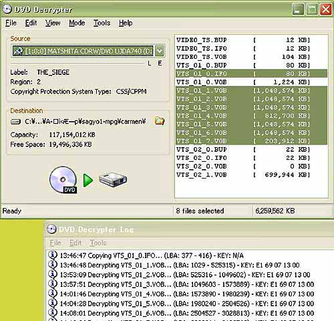This screenshot has height=321, width=334.
Task: Click info icon of VTS_01_2.VOB log entry
Action: (x=53, y=274)
